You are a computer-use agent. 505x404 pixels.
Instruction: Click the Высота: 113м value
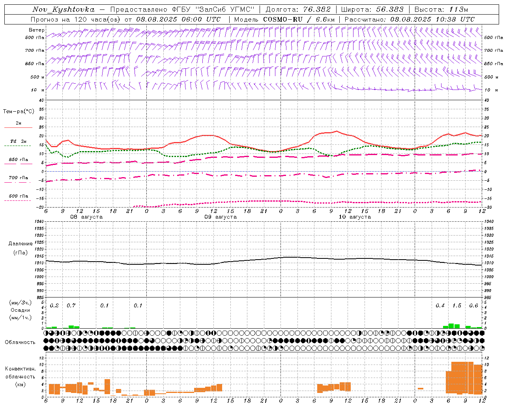(x=441, y=9)
